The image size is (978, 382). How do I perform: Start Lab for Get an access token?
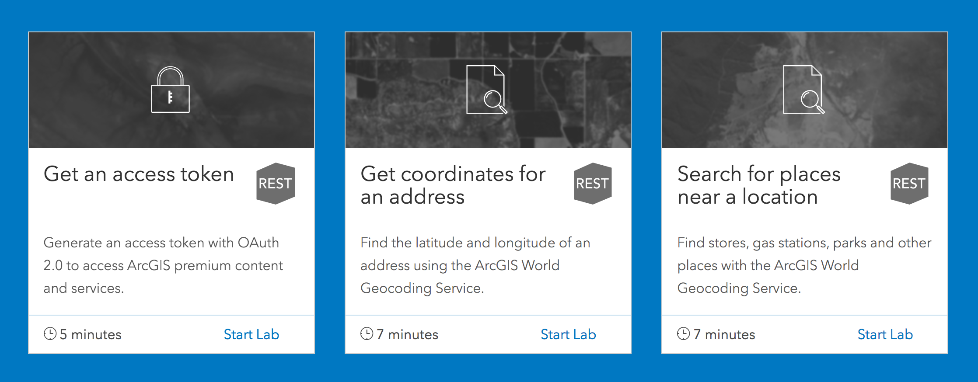[x=251, y=334]
